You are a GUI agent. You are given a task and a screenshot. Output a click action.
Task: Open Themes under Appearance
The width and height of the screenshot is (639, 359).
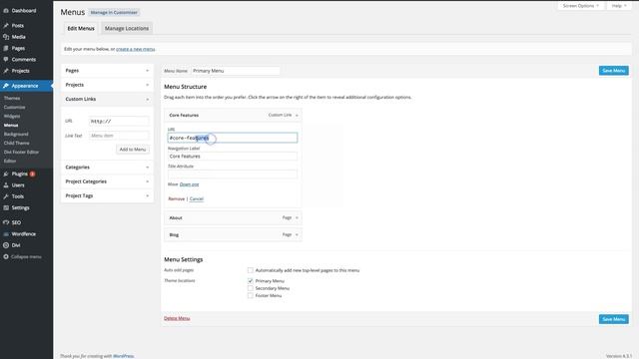tap(12, 98)
